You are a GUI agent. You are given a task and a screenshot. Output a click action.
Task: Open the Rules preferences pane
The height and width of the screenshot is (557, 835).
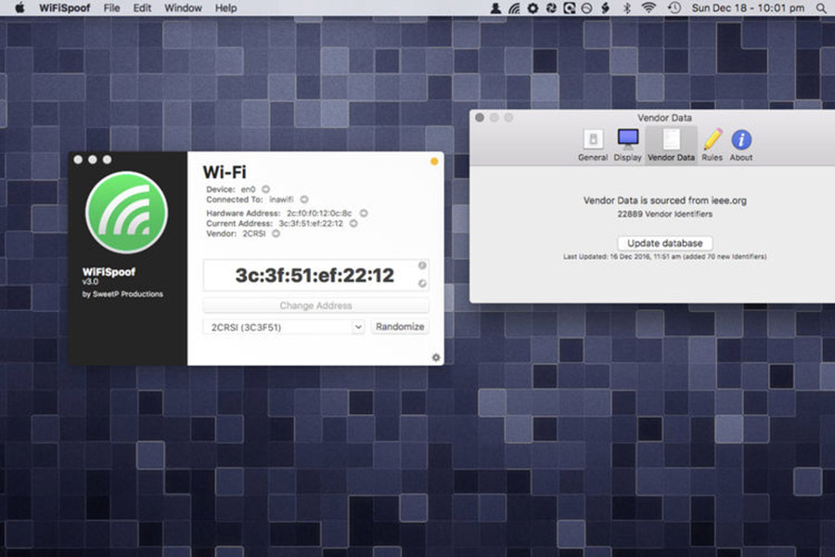click(712, 145)
